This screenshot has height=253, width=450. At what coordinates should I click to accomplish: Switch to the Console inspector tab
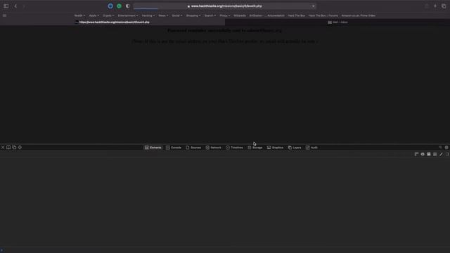pyautogui.click(x=174, y=148)
